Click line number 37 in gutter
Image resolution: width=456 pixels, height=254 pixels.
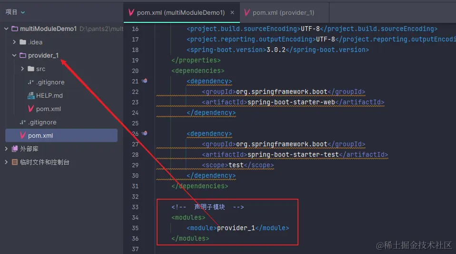(x=135, y=249)
